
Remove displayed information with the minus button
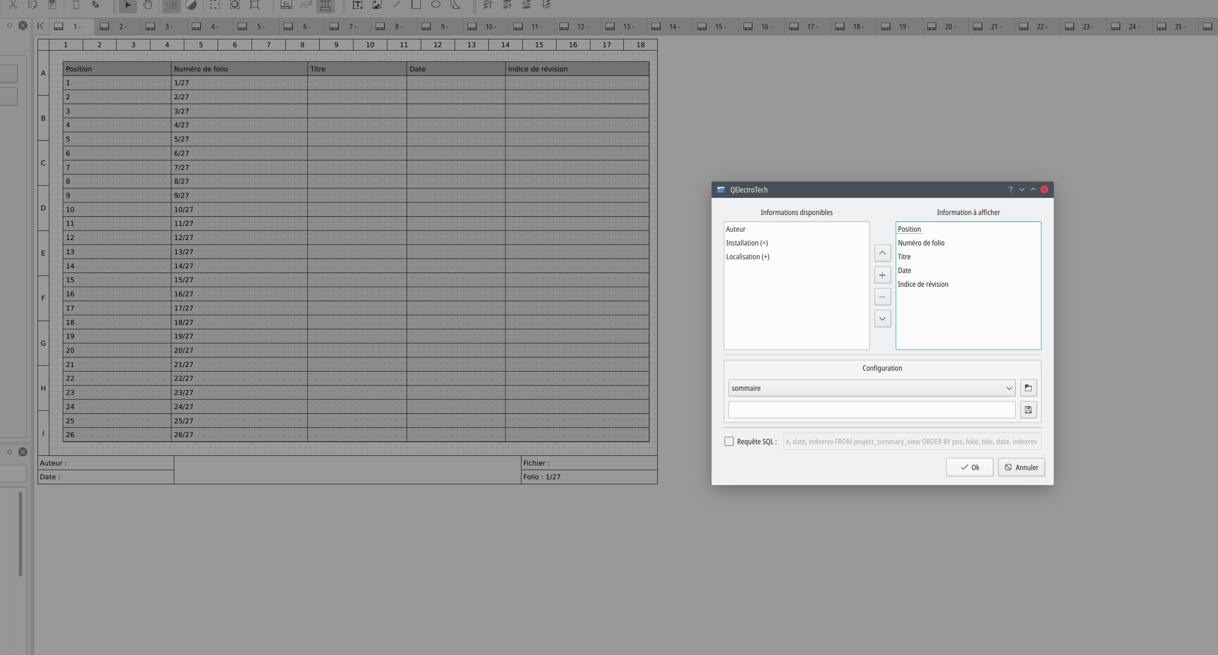[882, 296]
